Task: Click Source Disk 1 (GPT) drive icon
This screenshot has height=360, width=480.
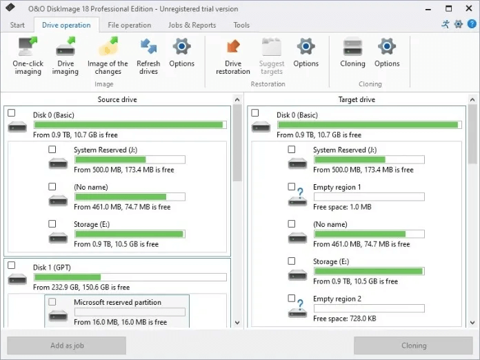Action: click(17, 279)
